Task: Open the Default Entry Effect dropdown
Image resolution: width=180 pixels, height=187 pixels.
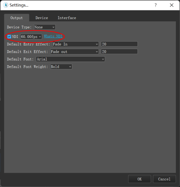Action: tap(76, 44)
